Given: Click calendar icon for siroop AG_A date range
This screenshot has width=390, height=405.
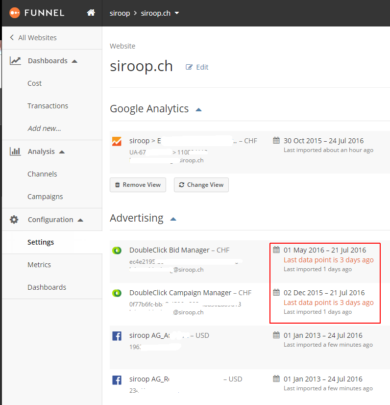Looking at the screenshot, I should (x=276, y=335).
